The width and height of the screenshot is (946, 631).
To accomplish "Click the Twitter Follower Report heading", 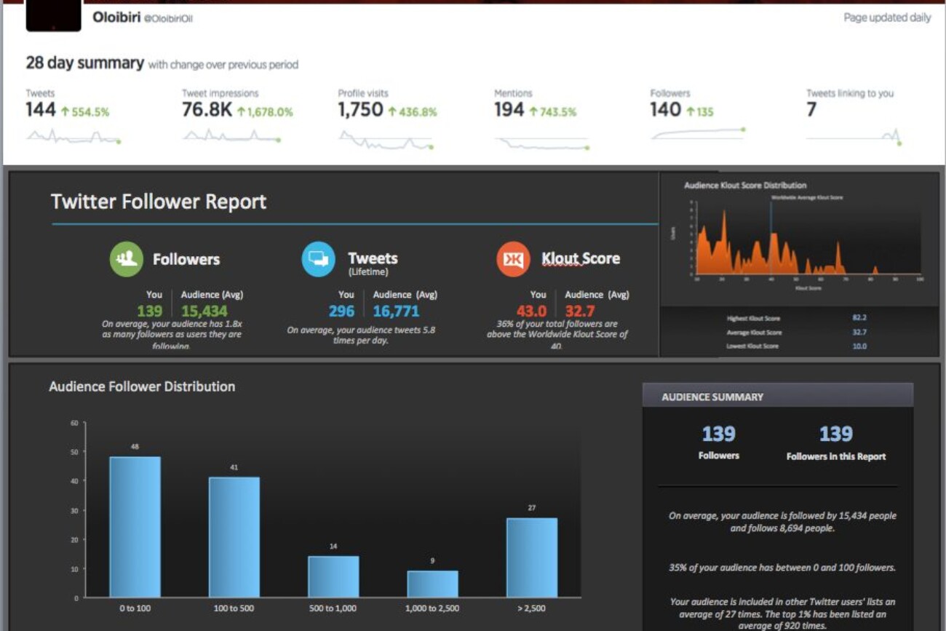I will pos(159,202).
